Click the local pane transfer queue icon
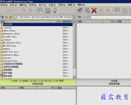 tap(41, 11)
